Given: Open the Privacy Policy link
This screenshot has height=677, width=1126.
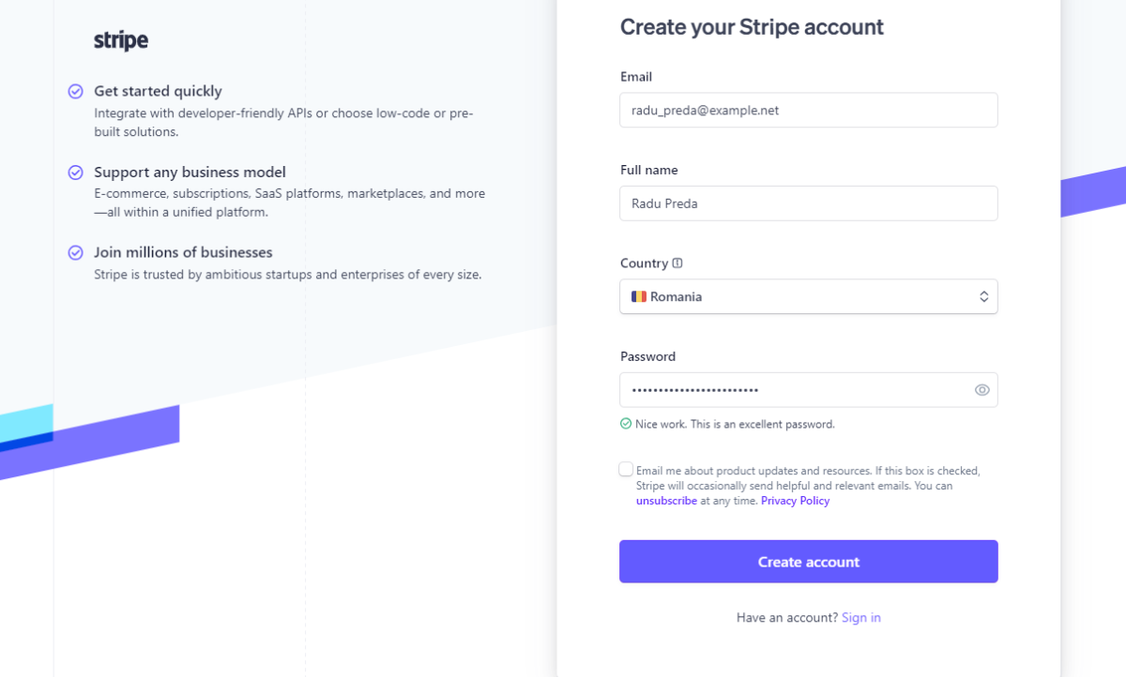Looking at the screenshot, I should pyautogui.click(x=796, y=501).
